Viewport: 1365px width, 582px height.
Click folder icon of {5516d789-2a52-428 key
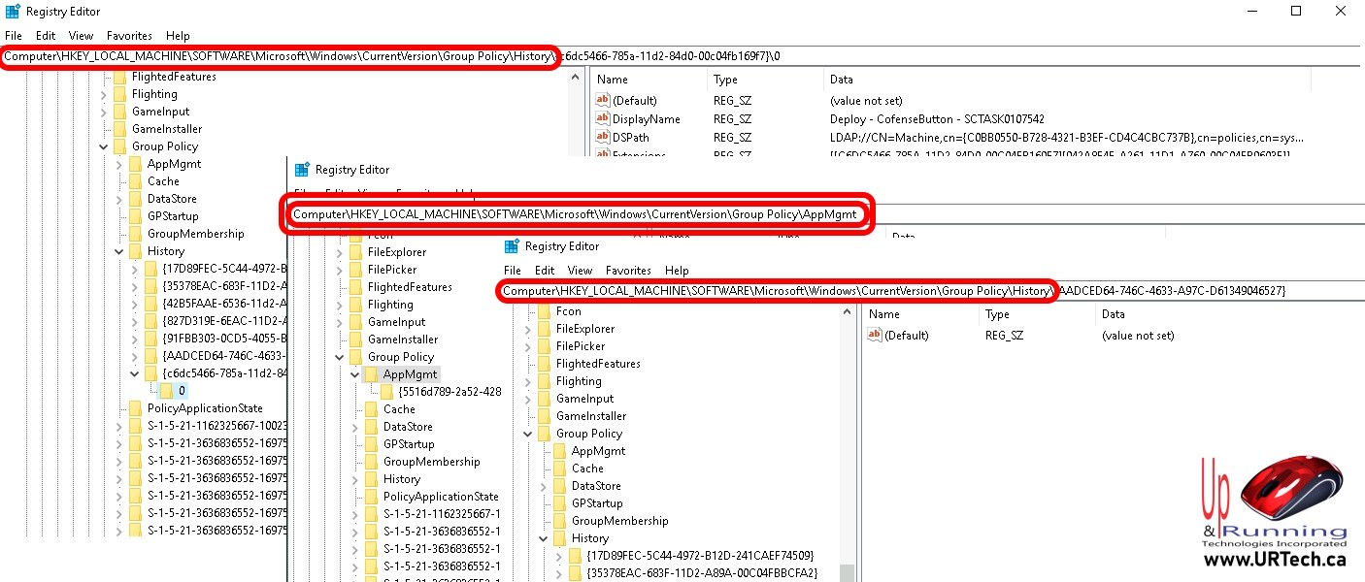[x=386, y=392]
